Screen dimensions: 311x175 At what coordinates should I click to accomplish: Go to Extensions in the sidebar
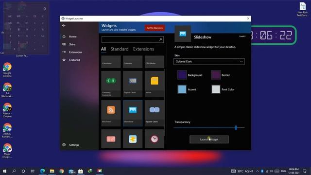pos(75,52)
